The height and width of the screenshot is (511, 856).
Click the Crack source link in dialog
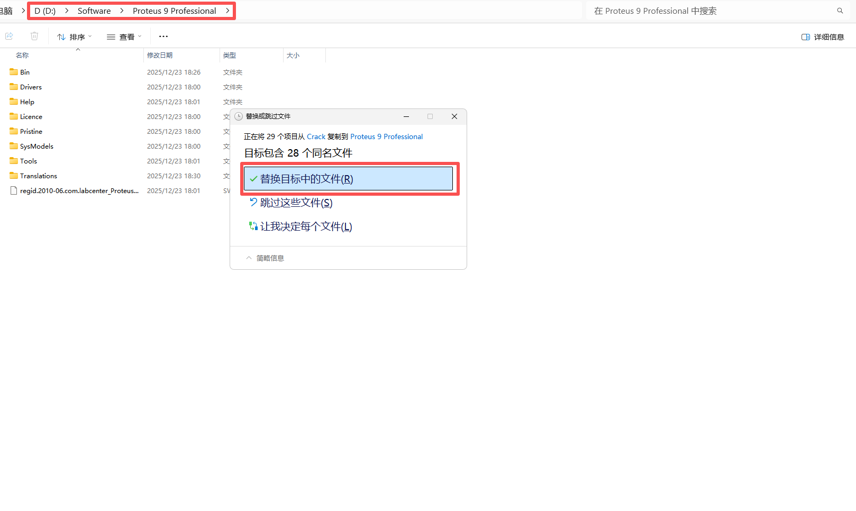(316, 136)
